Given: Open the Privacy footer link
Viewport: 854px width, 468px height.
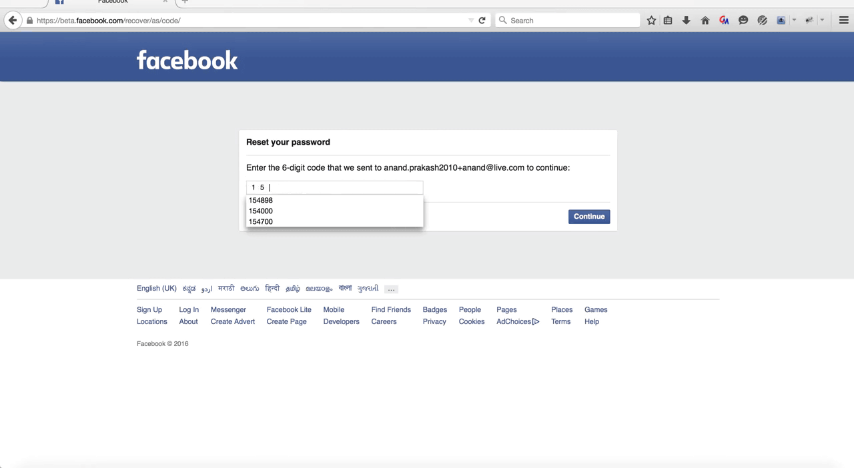Looking at the screenshot, I should 434,321.
